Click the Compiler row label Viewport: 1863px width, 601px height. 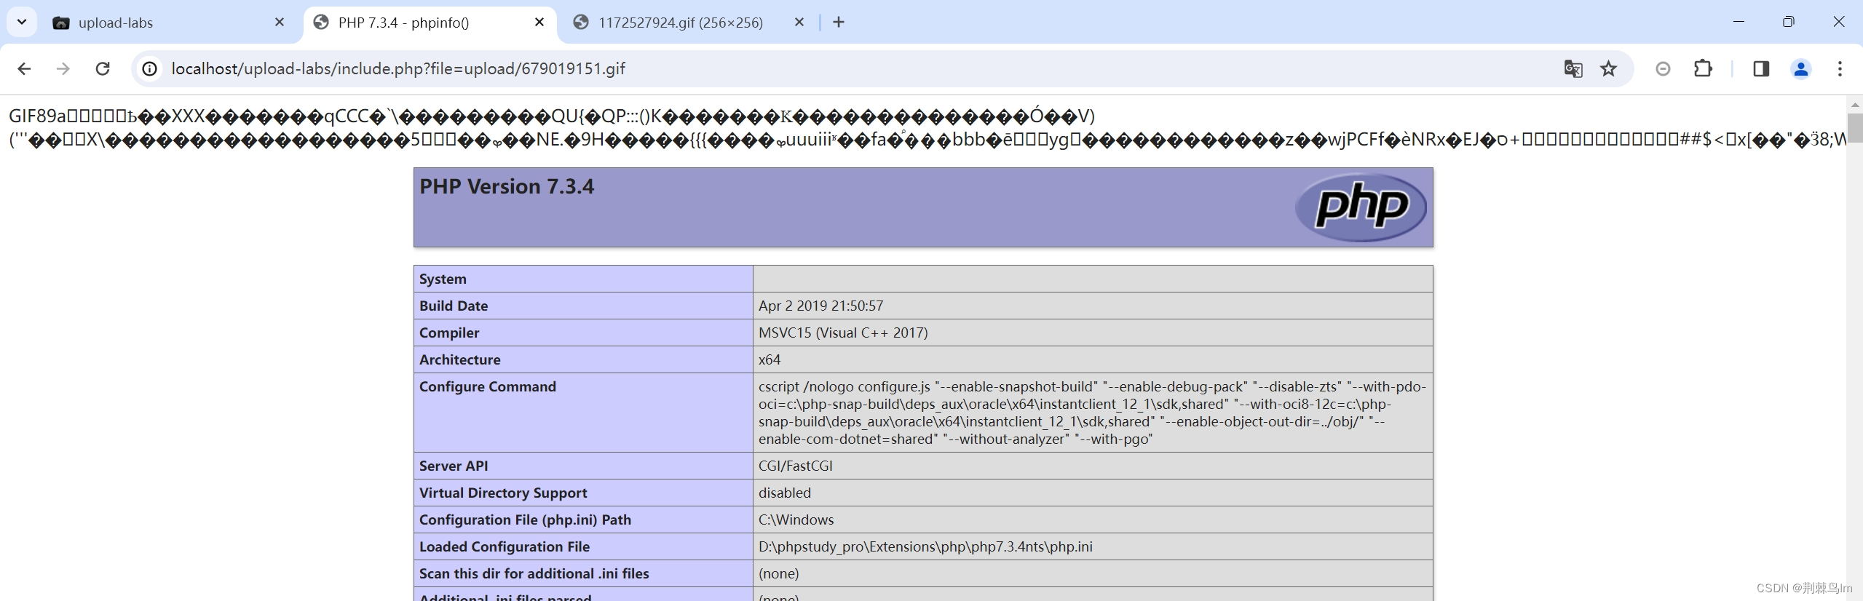pyautogui.click(x=449, y=333)
